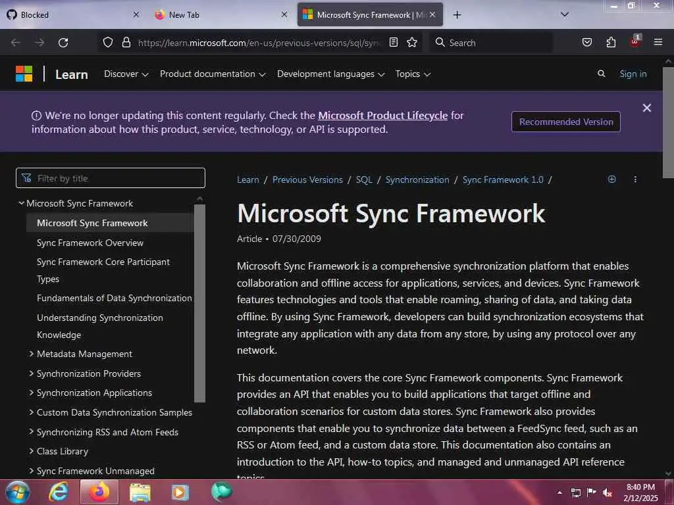Click the add to collection plus icon
The width and height of the screenshot is (674, 505).
611,179
